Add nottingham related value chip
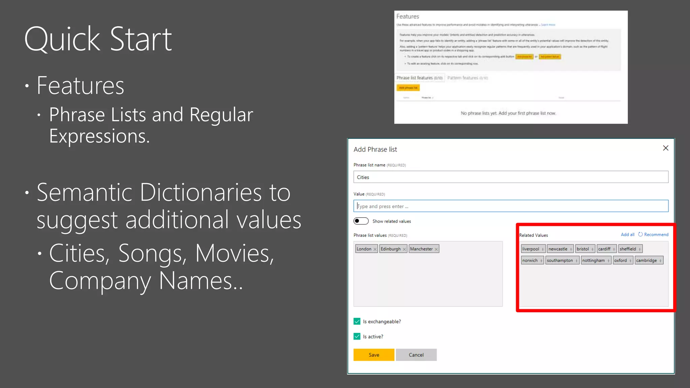The height and width of the screenshot is (388, 690). [608, 261]
